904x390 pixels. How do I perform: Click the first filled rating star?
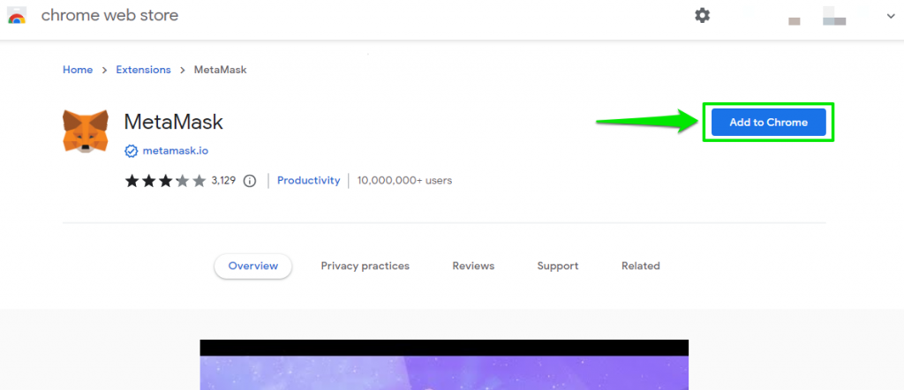coord(132,181)
